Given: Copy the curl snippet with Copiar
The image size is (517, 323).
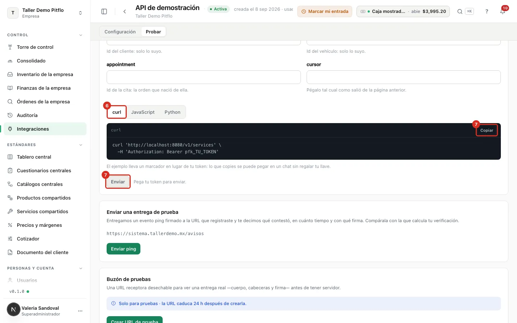Looking at the screenshot, I should click(487, 130).
